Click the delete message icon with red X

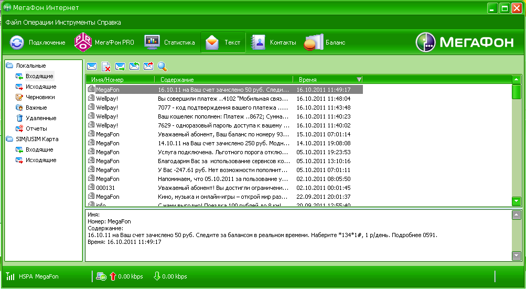pyautogui.click(x=106, y=67)
